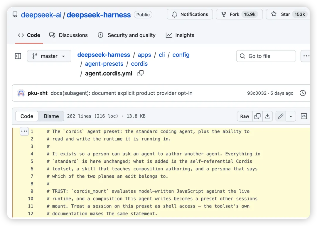View file history clock icon
Viewport: 317px width, 226px height.
pos(303,93)
